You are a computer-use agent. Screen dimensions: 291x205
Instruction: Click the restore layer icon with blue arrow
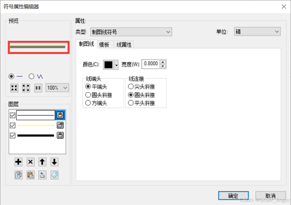[42, 175]
